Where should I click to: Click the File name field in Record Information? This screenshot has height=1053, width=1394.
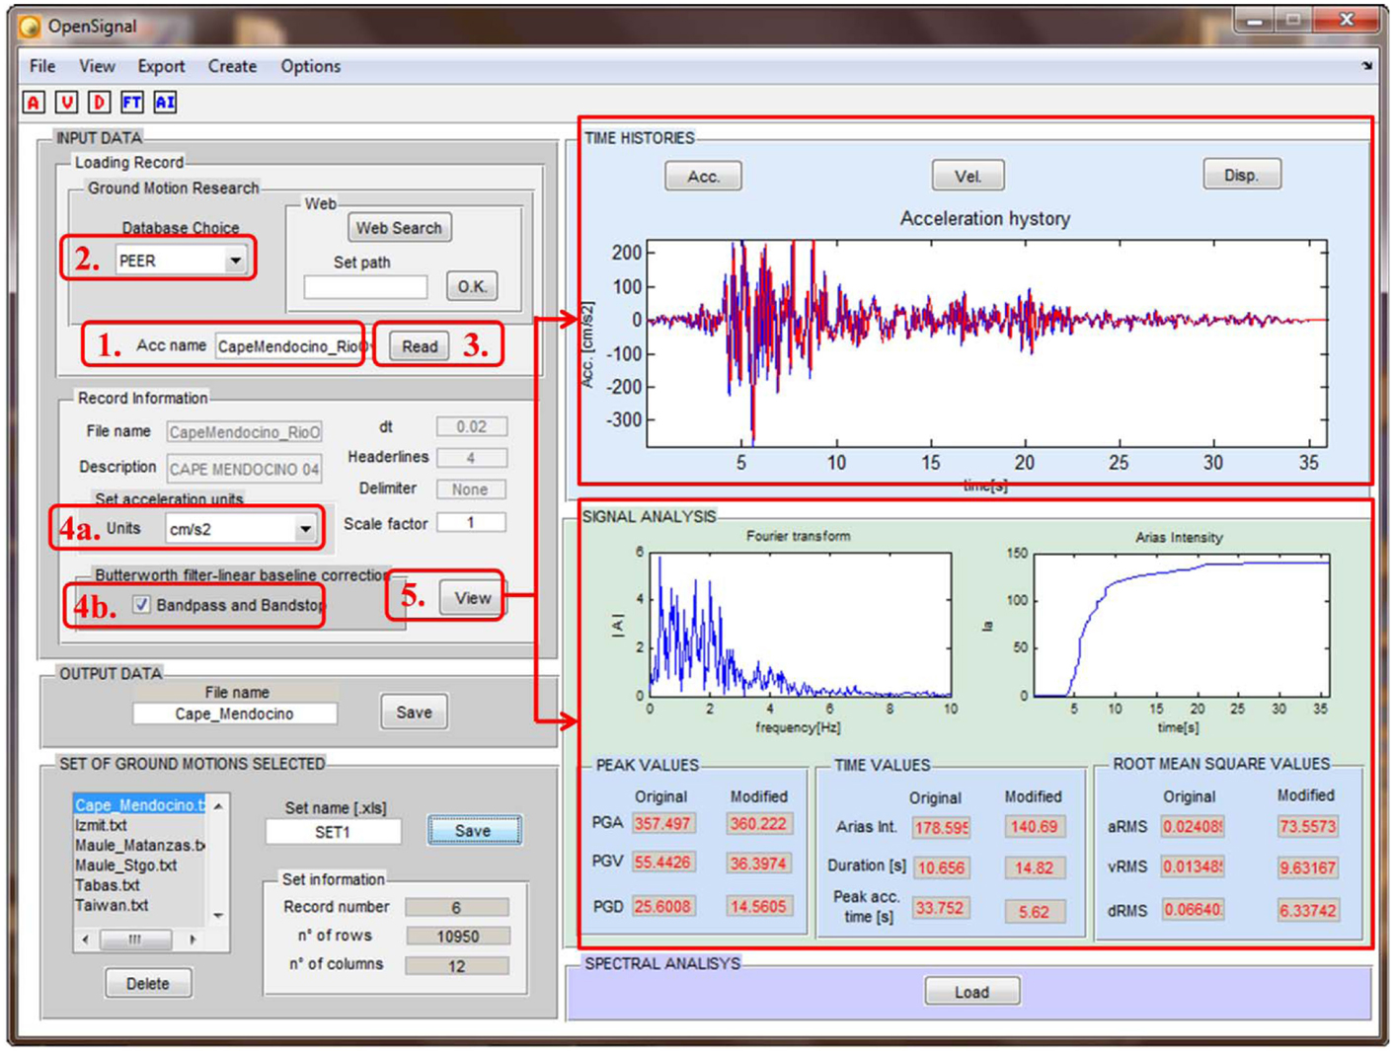(x=244, y=432)
